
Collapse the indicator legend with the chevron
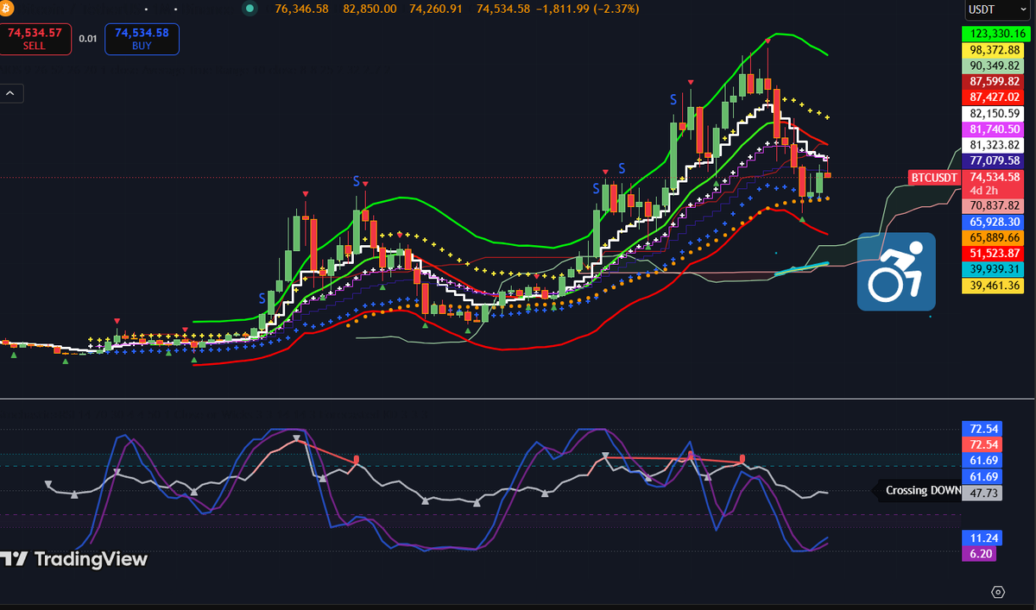coord(12,92)
